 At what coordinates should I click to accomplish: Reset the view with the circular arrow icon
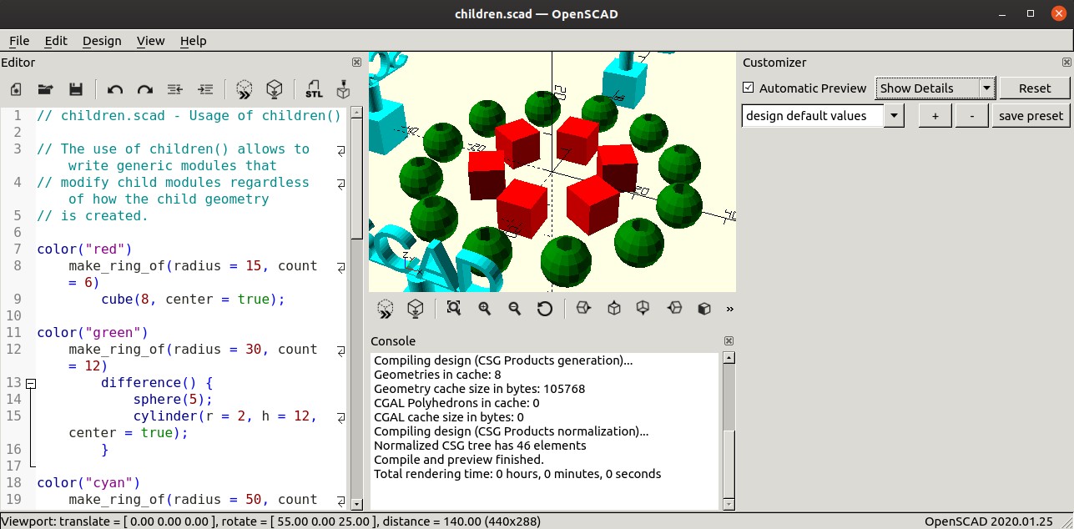click(544, 309)
